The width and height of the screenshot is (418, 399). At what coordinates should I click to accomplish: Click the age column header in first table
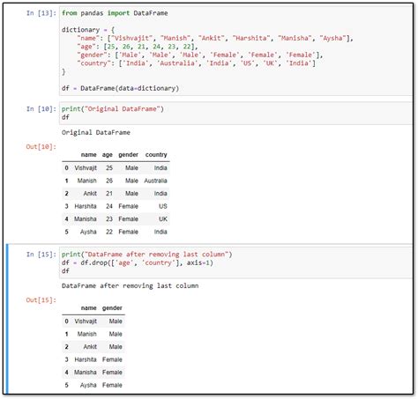[108, 155]
